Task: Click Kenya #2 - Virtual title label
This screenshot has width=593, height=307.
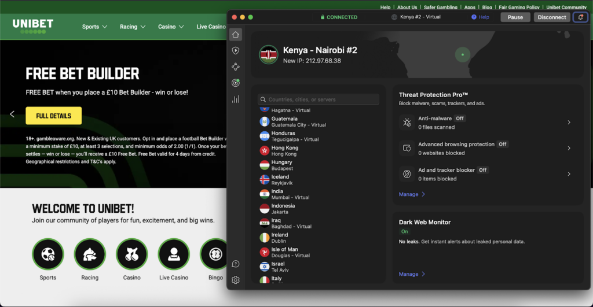Action: (x=420, y=17)
